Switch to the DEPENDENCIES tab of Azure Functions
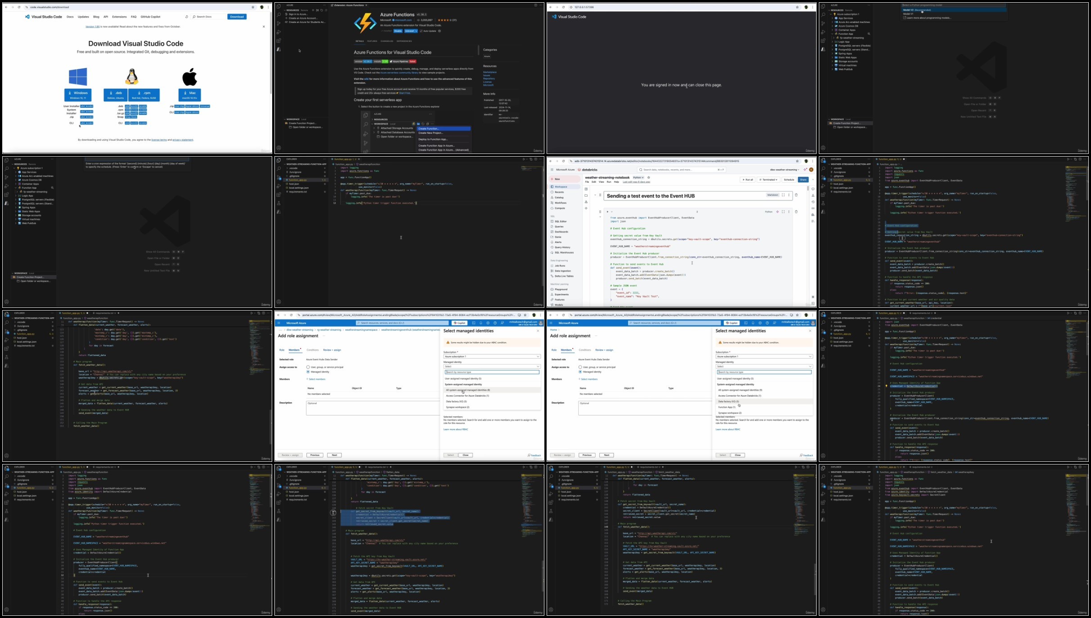This screenshot has width=1091, height=618. pyautogui.click(x=404, y=41)
